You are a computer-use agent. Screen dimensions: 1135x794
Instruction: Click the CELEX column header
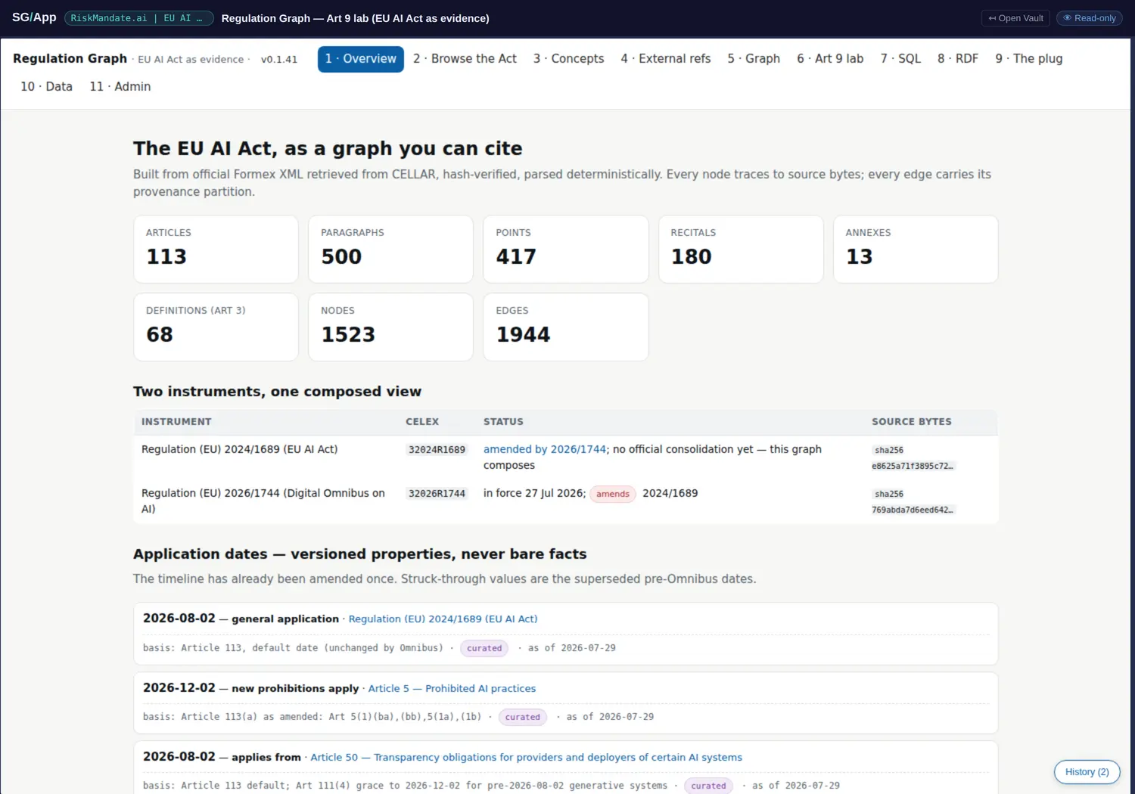tap(422, 422)
